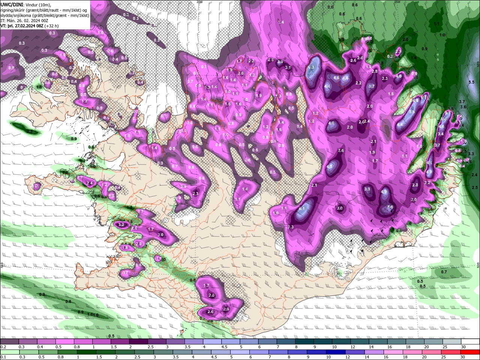Click the '15W' longitude label at top edge

click(397, 2)
